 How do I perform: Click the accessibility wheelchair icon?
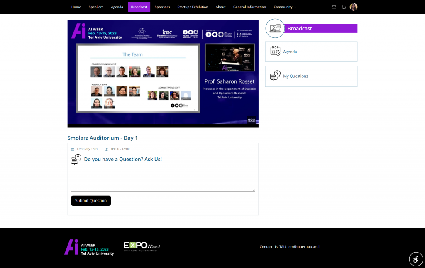(416, 259)
